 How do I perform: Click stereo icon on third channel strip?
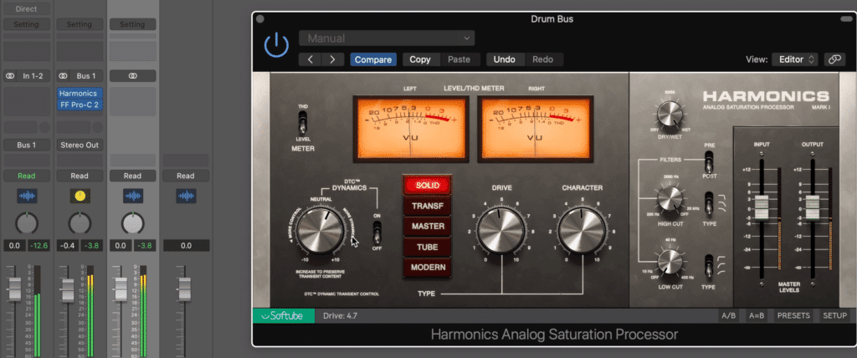(132, 76)
